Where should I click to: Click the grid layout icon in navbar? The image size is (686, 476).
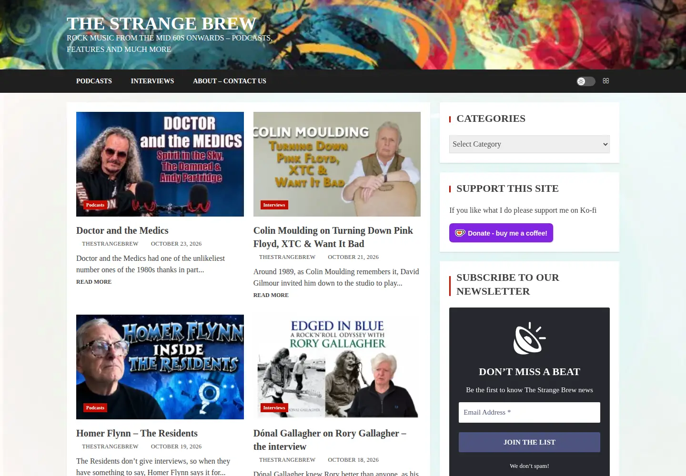tap(606, 81)
